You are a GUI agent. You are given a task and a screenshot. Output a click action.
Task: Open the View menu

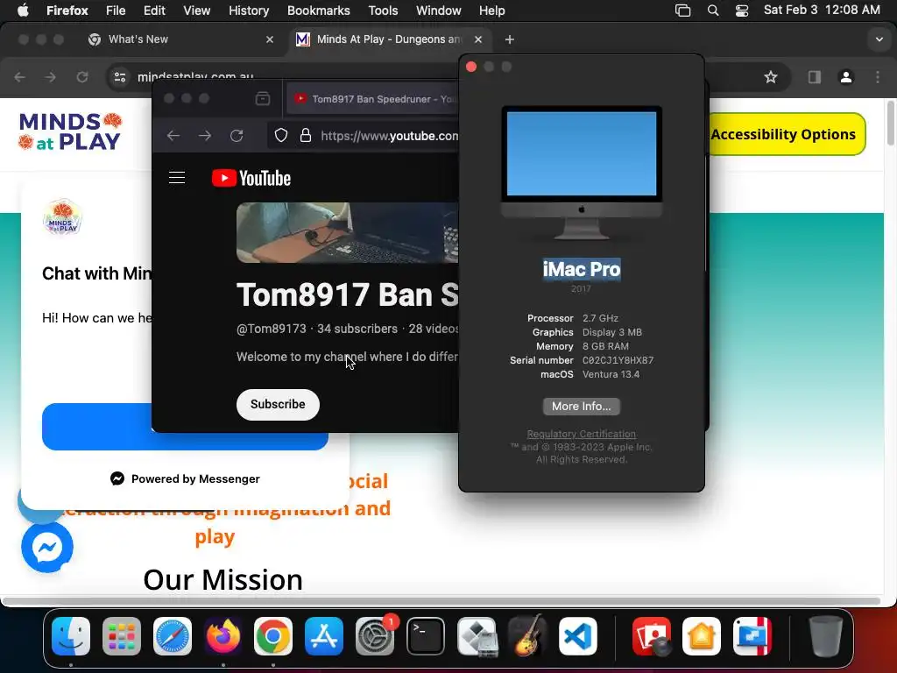point(197,11)
